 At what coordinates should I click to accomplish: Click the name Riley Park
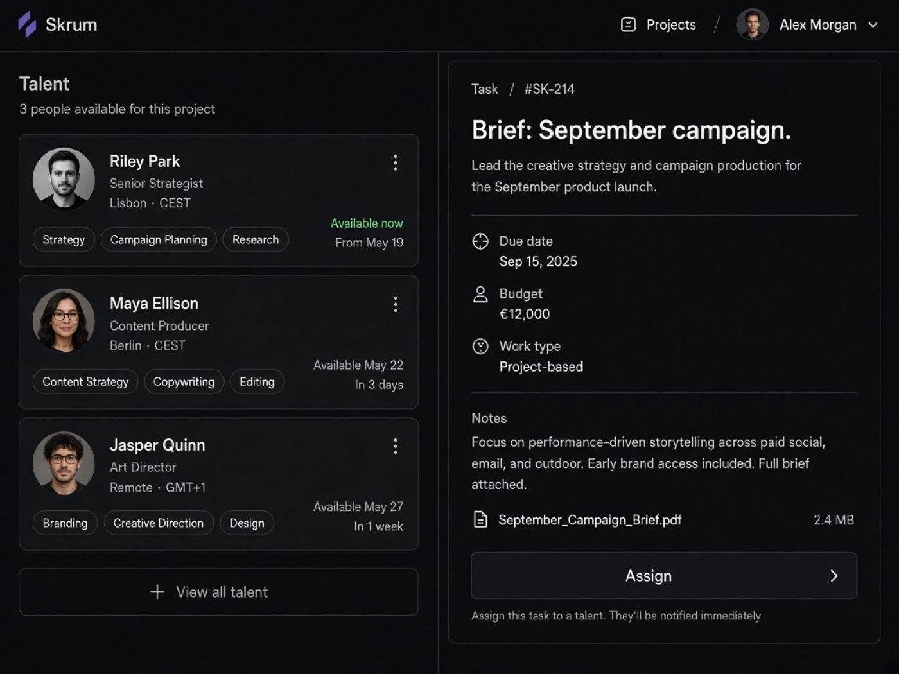[144, 161]
